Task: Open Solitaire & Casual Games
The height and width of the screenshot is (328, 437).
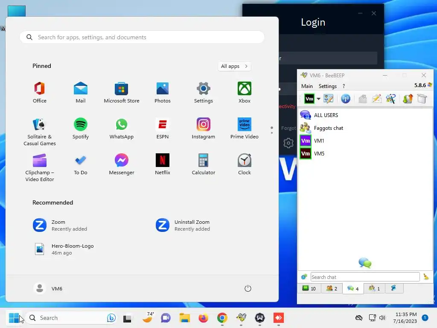Action: [40, 132]
